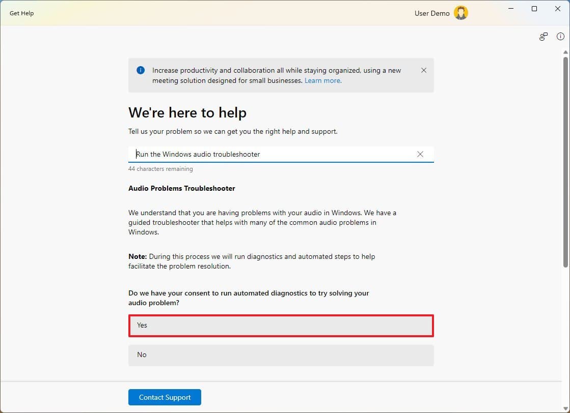
Task: Choose Yes to consent to diagnostics
Action: [281, 326]
